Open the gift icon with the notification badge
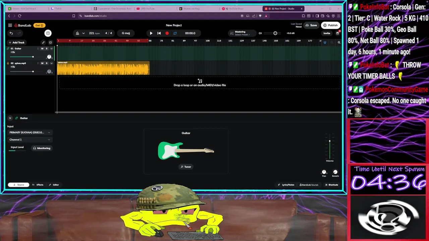The width and height of the screenshot is (429, 241). coord(338,33)
